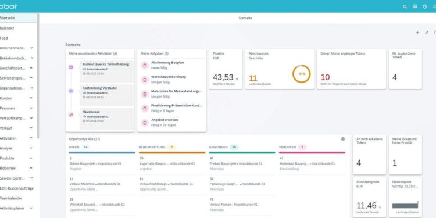Screen dimensions: 436x218
Task: Open the history clock icon in header
Action: (x=425, y=6)
